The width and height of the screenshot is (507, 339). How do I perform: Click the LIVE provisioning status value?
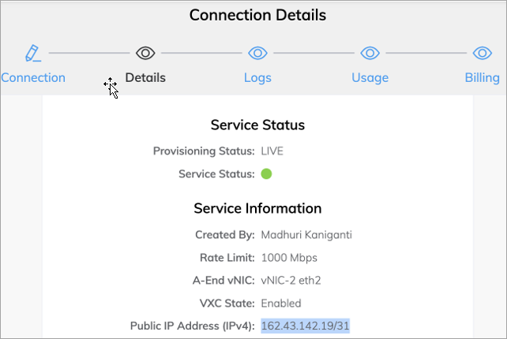[x=272, y=151]
